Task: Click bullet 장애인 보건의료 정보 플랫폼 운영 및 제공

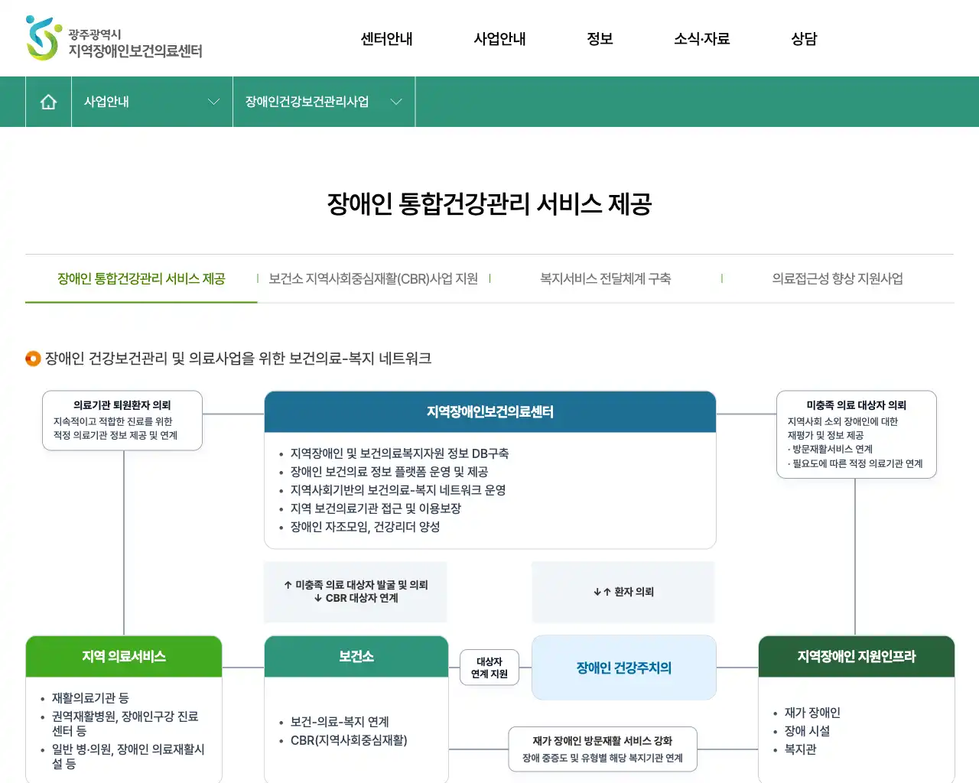Action: tap(389, 472)
